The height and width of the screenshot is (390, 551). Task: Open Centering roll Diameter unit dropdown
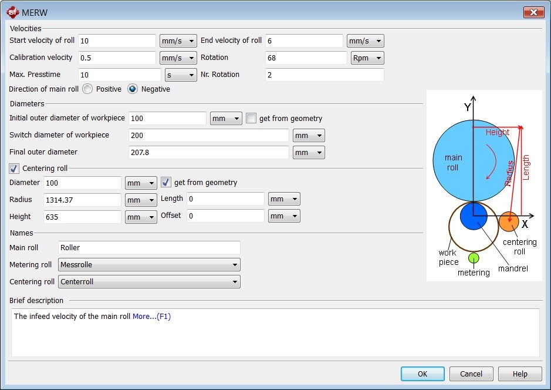(141, 183)
